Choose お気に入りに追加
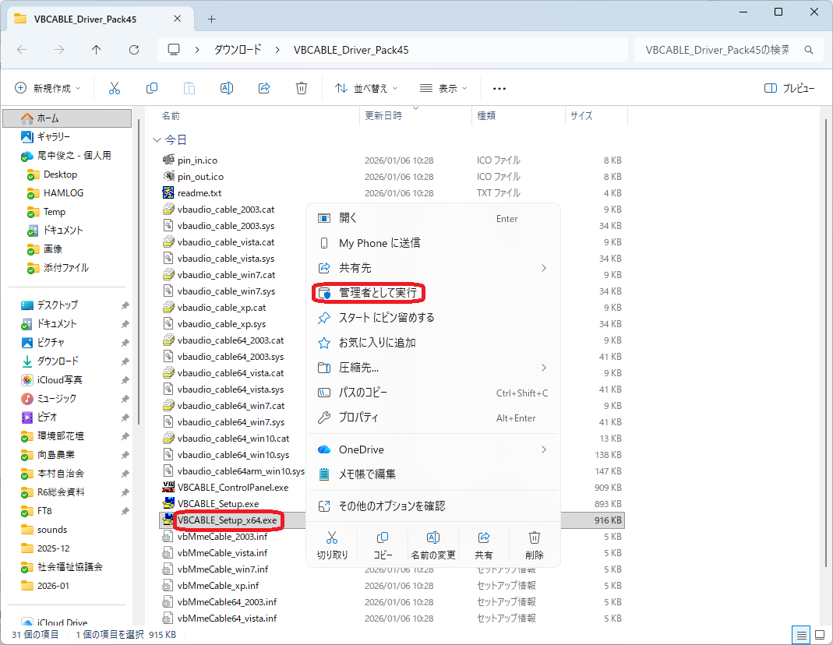The width and height of the screenshot is (833, 645). 433,343
